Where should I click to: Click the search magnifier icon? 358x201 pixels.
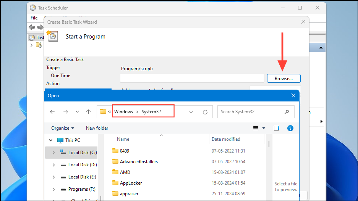click(x=287, y=112)
